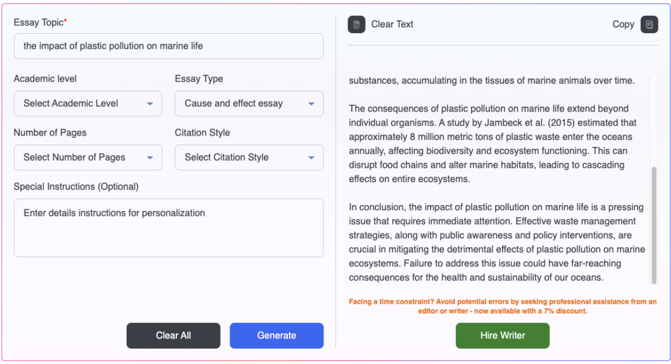Viewport: 671px width, 364px height.
Task: Hit the blue Generate button
Action: (276, 336)
